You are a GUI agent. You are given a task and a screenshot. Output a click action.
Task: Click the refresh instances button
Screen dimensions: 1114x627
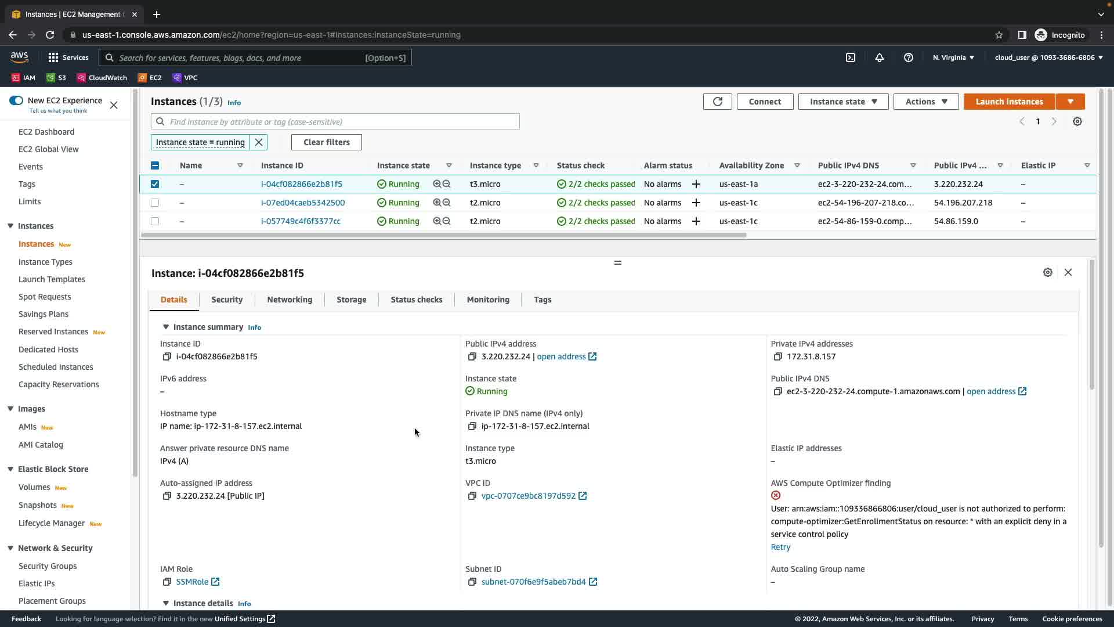click(717, 102)
